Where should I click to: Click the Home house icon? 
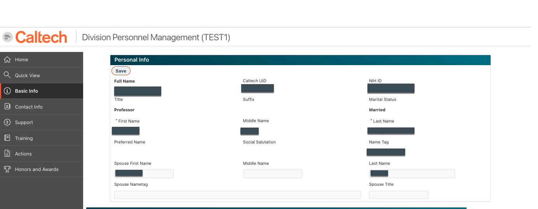click(7, 59)
